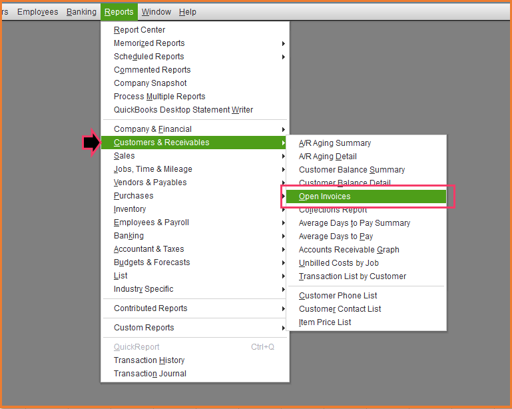The image size is (512, 409).
Task: Open Average Days to Pay Summary
Action: pyautogui.click(x=366, y=223)
